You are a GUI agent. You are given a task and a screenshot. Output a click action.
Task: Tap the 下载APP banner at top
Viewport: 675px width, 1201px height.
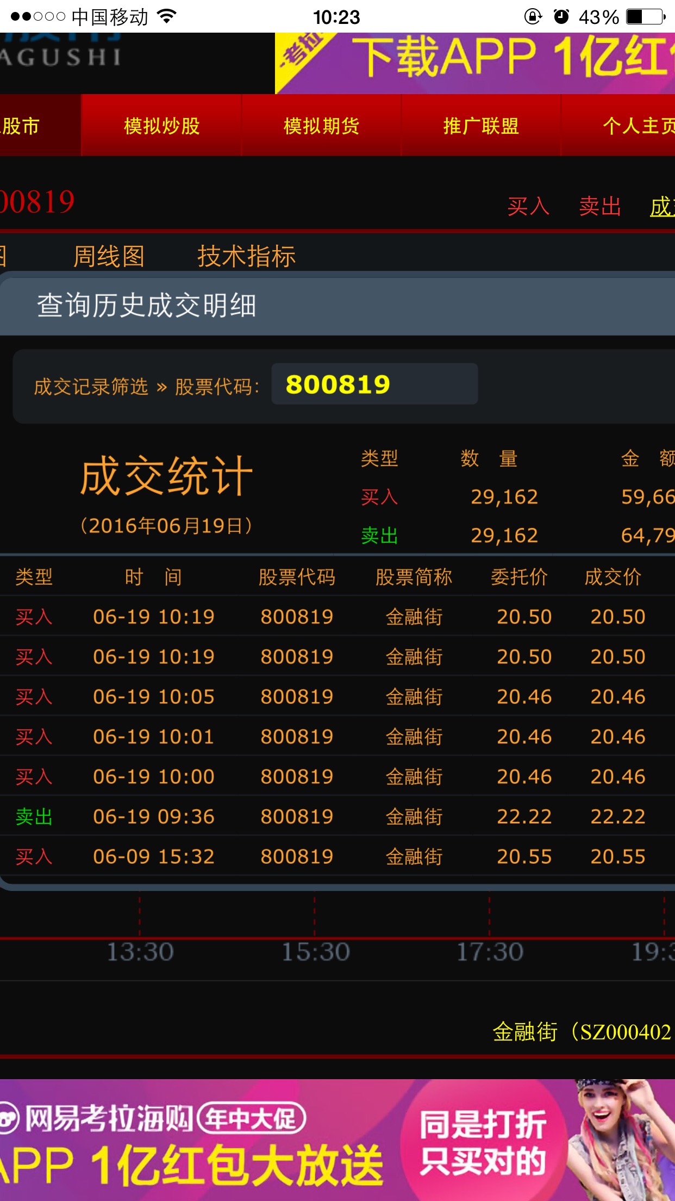474,63
